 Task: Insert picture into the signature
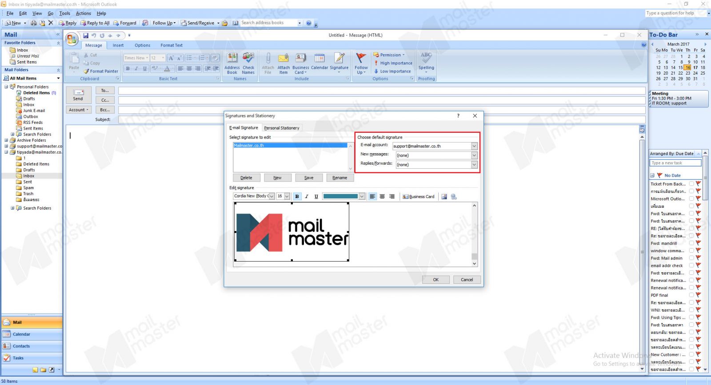[444, 196]
